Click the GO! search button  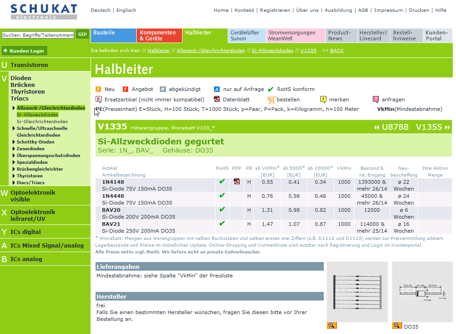click(x=82, y=34)
